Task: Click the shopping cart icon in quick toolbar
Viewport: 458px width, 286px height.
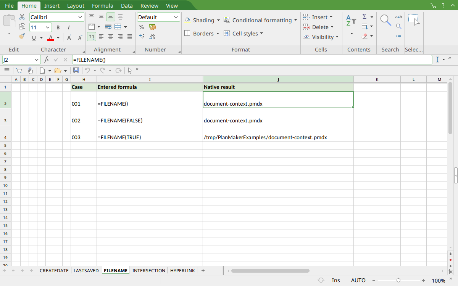Action: (x=18, y=71)
